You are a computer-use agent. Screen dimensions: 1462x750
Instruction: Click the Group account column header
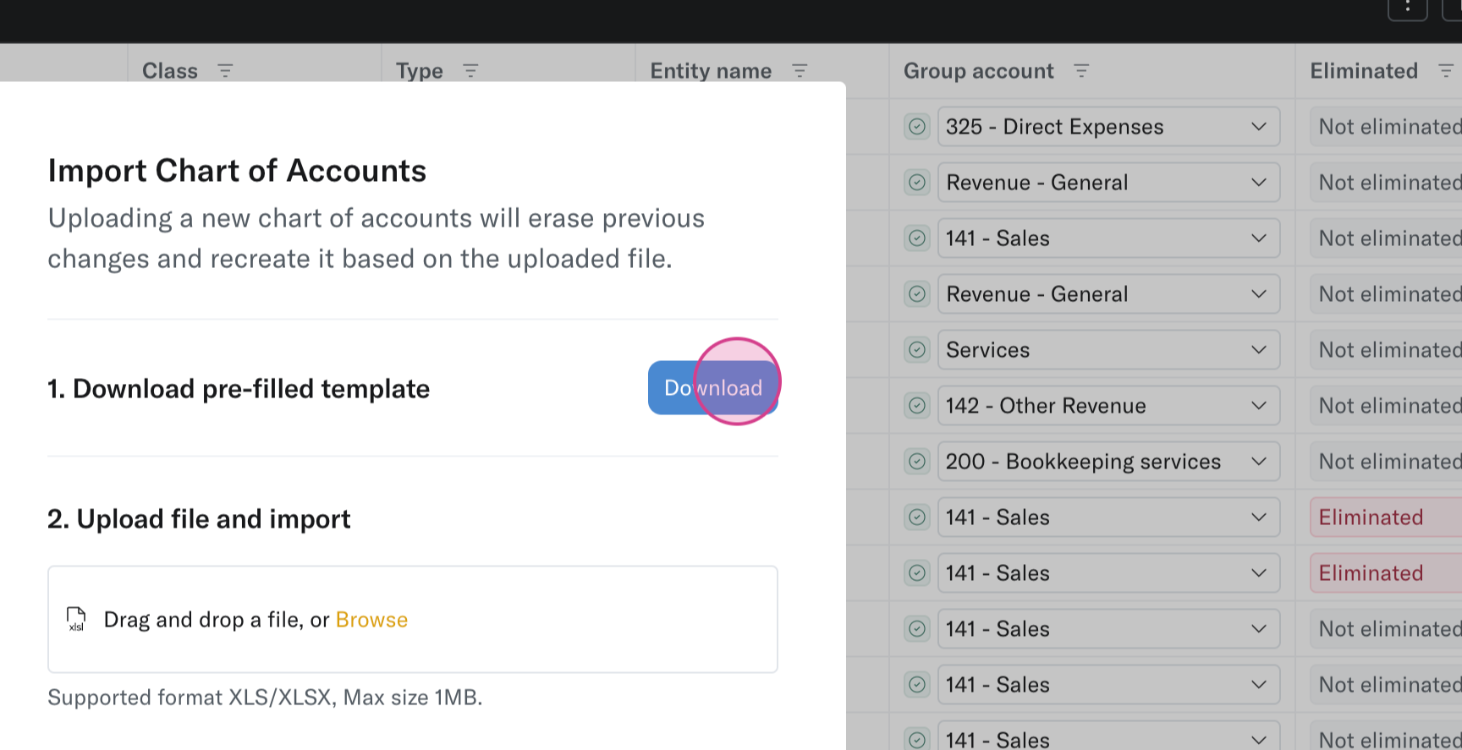pyautogui.click(x=978, y=71)
